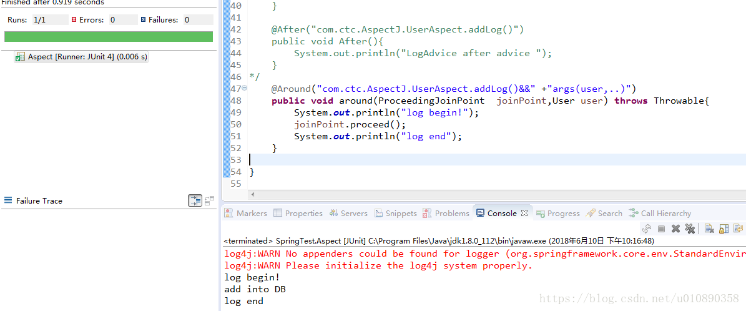Open the Progress tab
This screenshot has width=746, height=311.
[x=557, y=214]
